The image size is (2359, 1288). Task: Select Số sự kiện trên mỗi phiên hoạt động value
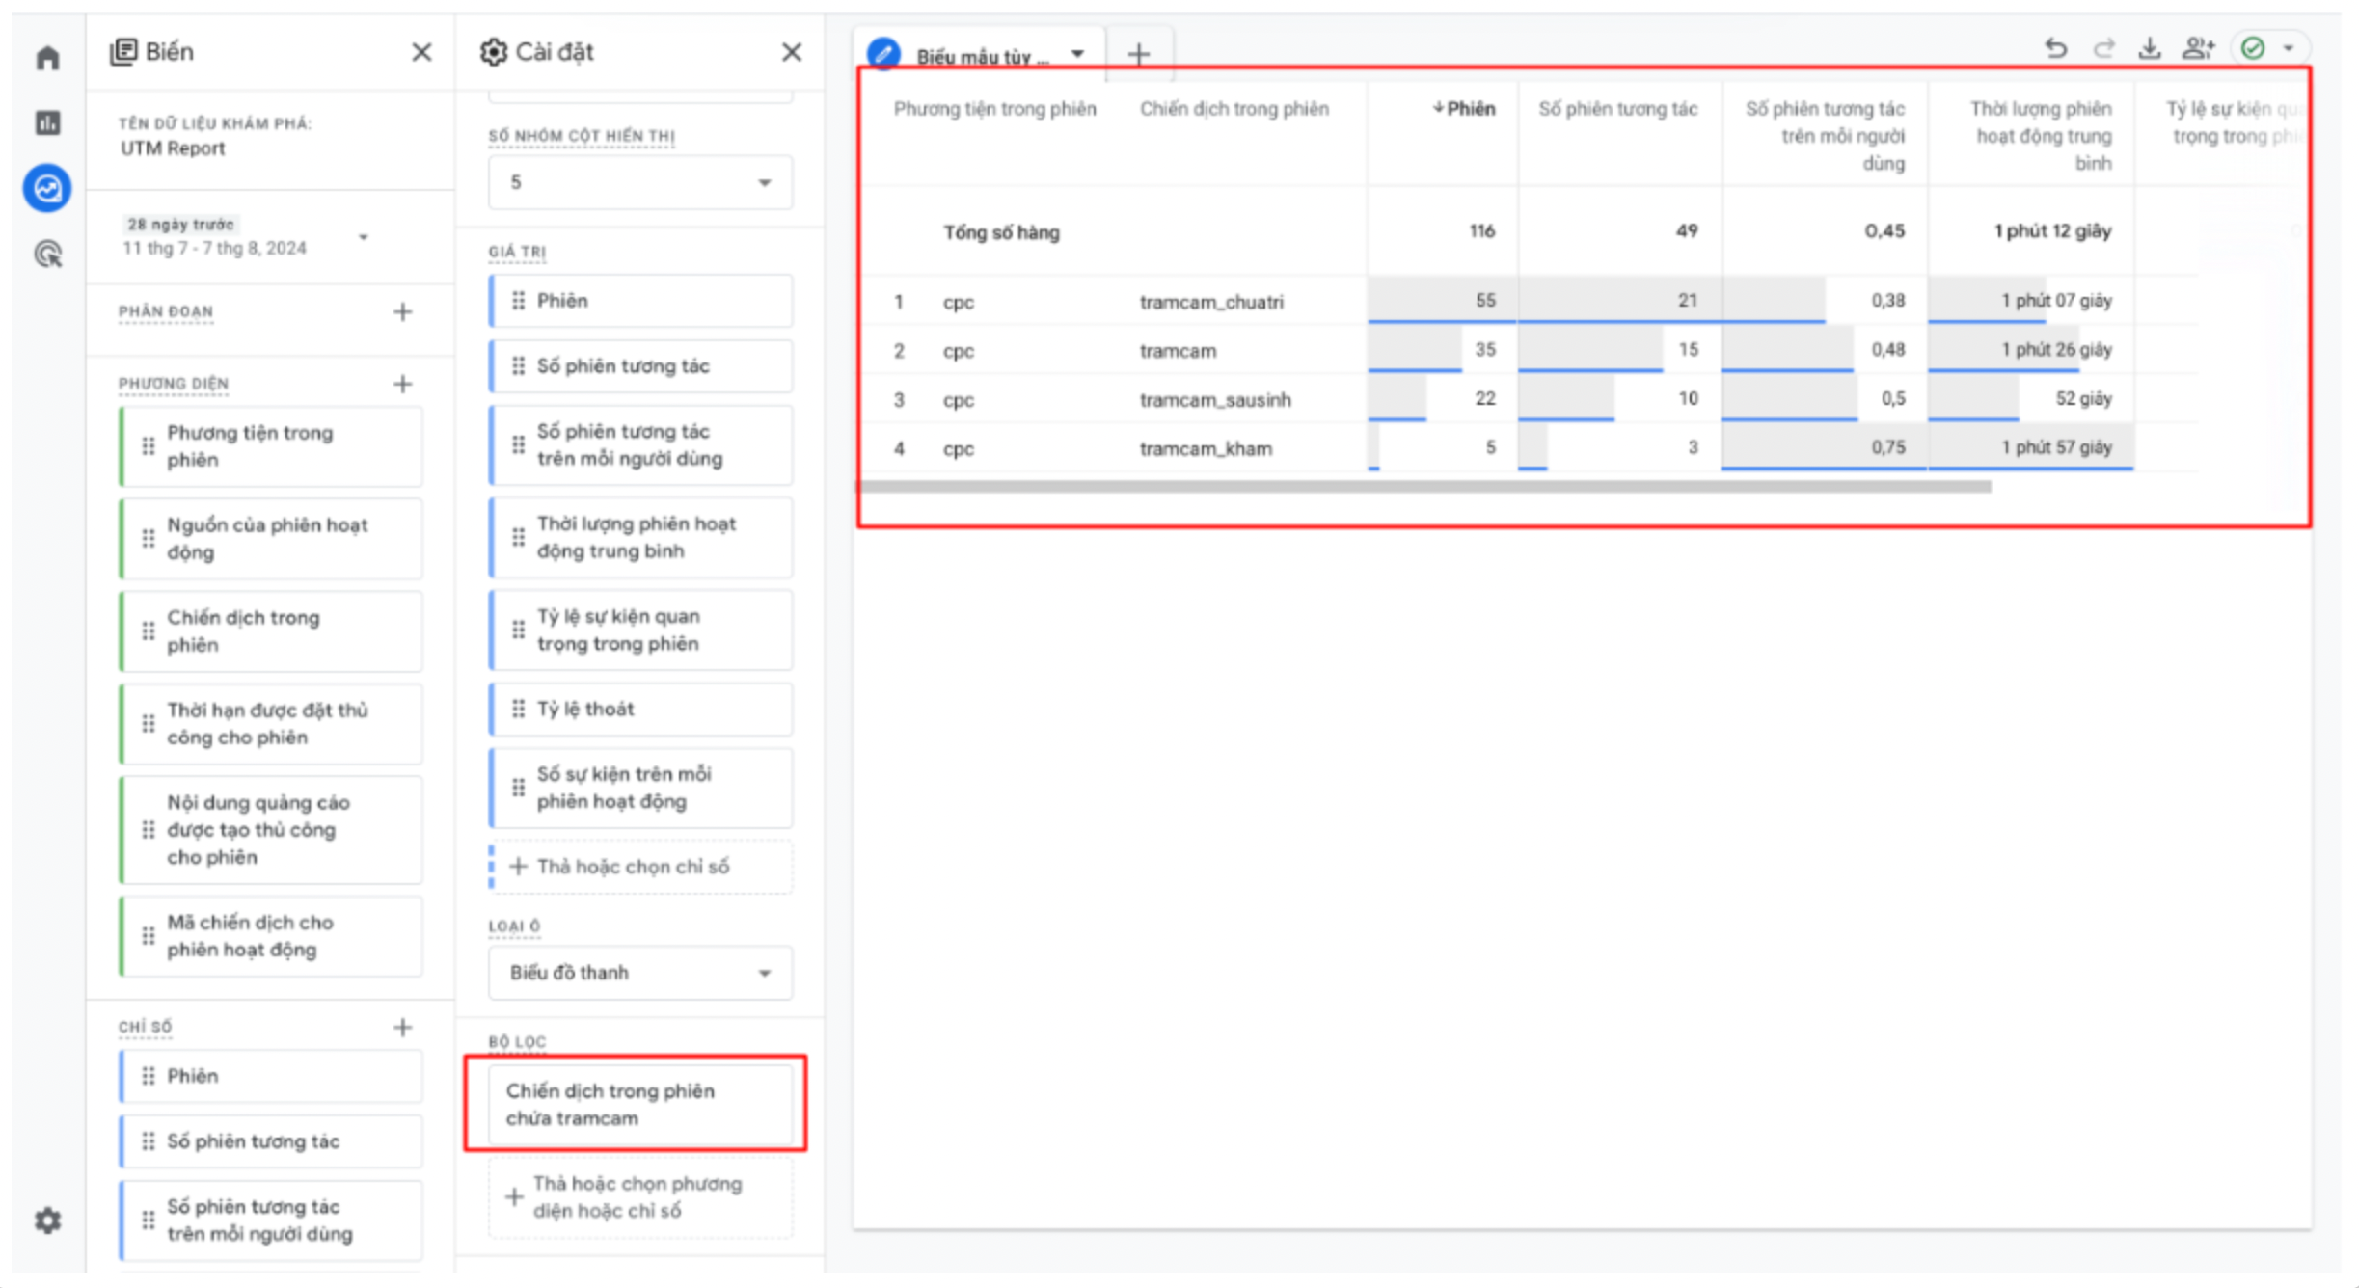click(640, 788)
